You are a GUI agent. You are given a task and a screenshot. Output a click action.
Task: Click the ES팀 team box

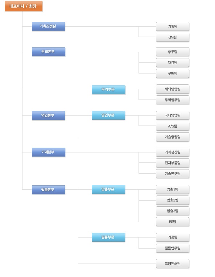pyautogui.click(x=173, y=222)
